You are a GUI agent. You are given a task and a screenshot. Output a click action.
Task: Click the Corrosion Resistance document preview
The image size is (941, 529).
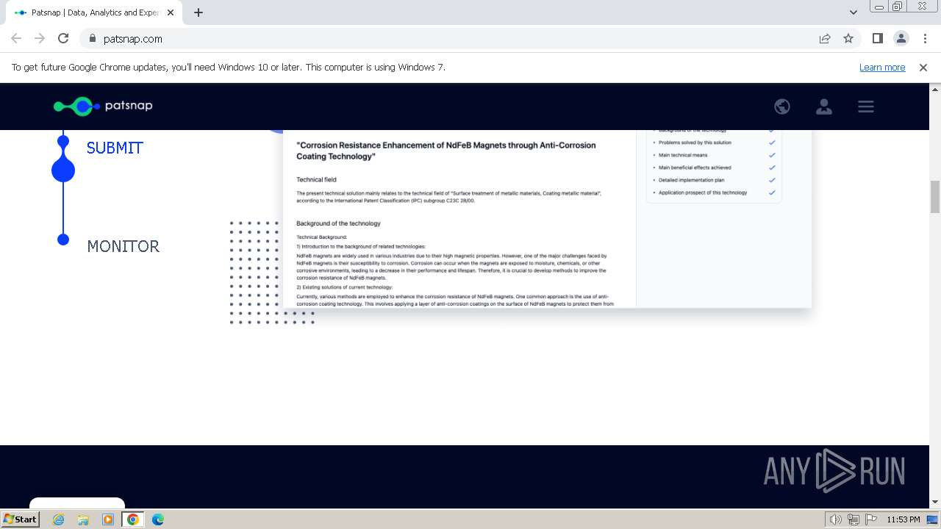547,219
